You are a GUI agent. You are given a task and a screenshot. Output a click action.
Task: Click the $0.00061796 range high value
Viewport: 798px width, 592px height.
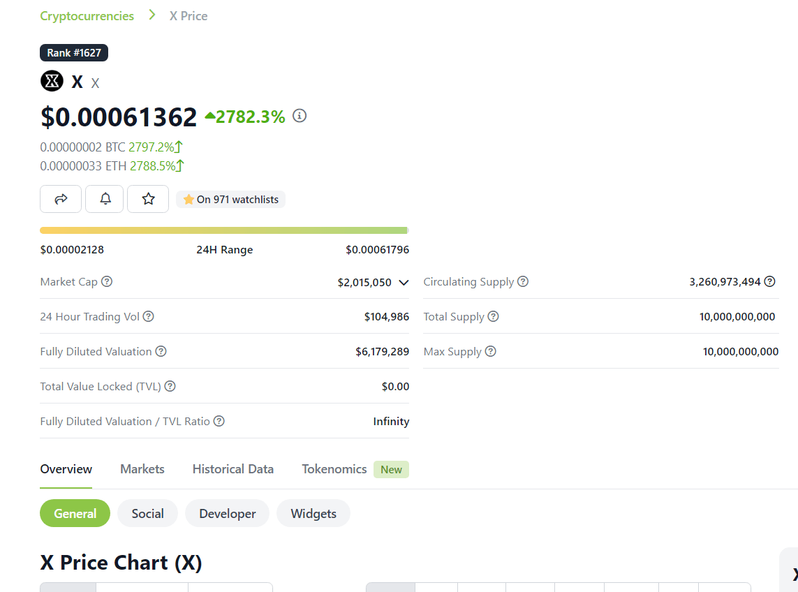pyautogui.click(x=377, y=249)
